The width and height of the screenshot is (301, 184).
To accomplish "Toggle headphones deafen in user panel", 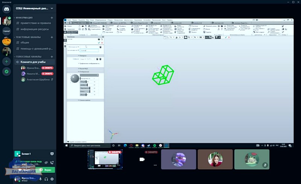I will coord(46,179).
